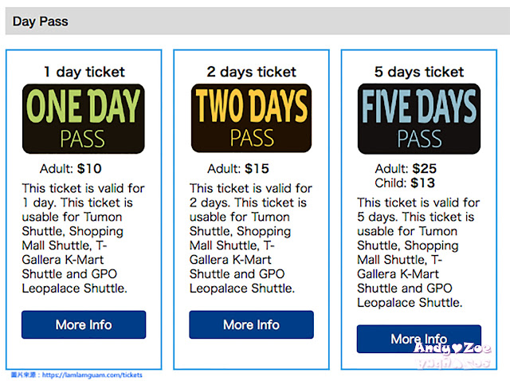
Task: Click the 1 day ticket description text
Action: click(x=83, y=238)
